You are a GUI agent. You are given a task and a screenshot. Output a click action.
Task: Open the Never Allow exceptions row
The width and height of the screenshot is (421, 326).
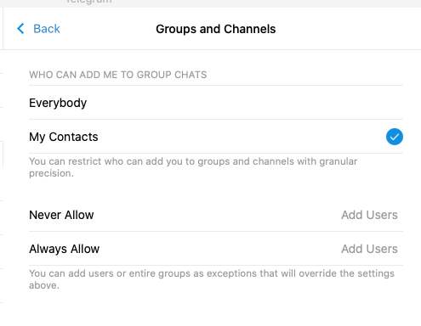pyautogui.click(x=216, y=215)
